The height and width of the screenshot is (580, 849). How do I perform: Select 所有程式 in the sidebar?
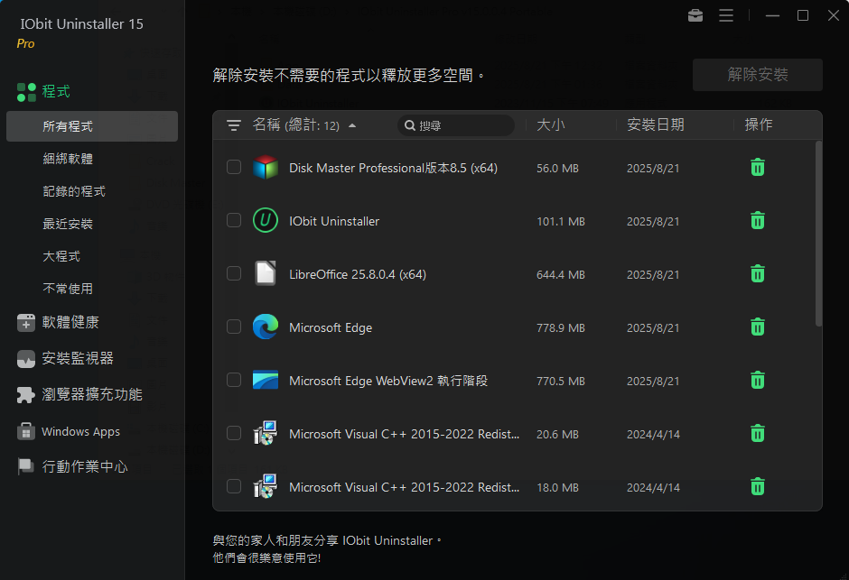pyautogui.click(x=92, y=126)
